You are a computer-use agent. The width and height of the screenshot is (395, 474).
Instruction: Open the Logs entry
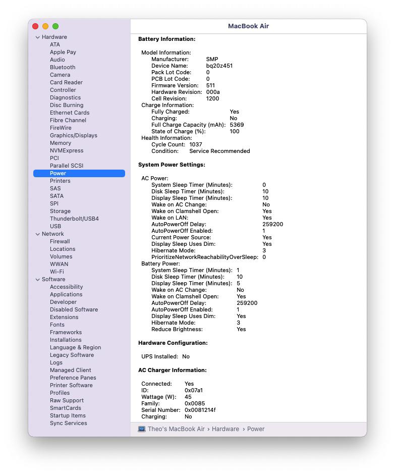[56, 363]
